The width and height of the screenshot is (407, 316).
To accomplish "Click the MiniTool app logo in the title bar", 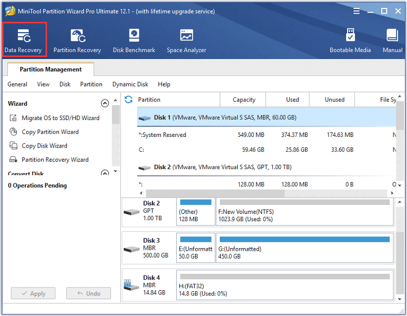I will (10, 11).
